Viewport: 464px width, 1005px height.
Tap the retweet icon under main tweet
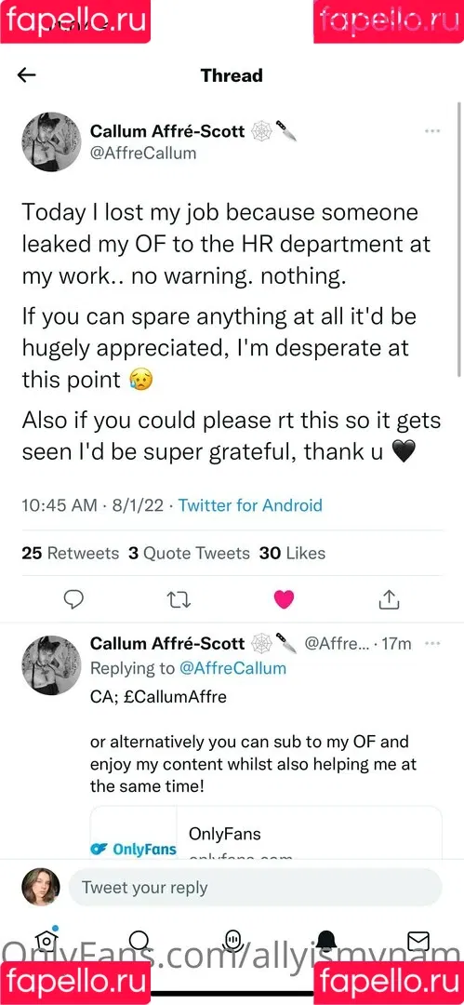[179, 600]
